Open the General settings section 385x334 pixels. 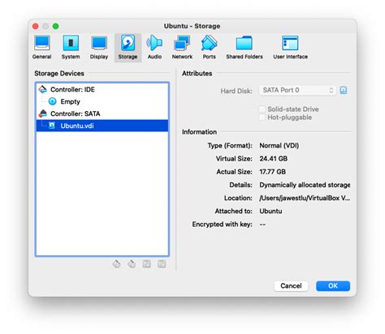point(41,48)
